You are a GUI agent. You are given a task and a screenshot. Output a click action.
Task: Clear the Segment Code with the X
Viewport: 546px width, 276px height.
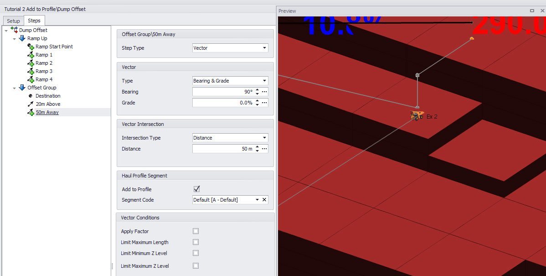point(264,200)
